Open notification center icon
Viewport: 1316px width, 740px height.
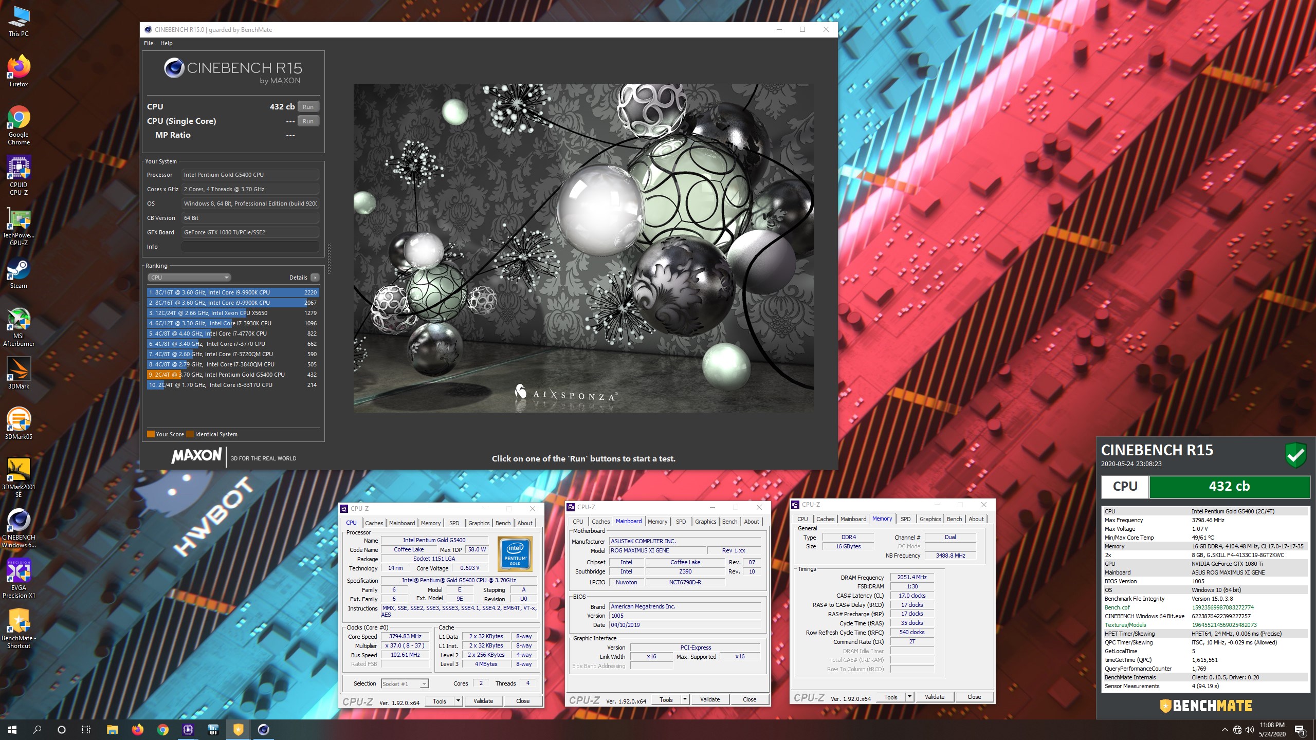[x=1300, y=730]
